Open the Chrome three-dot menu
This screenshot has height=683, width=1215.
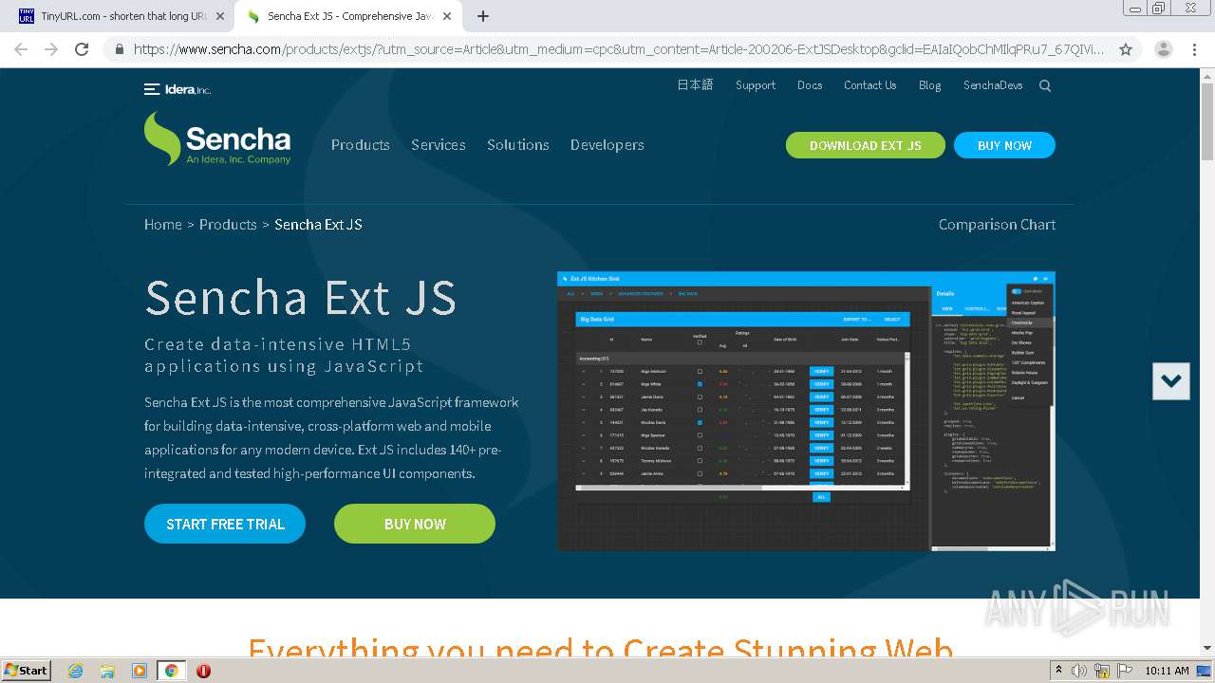(1195, 49)
